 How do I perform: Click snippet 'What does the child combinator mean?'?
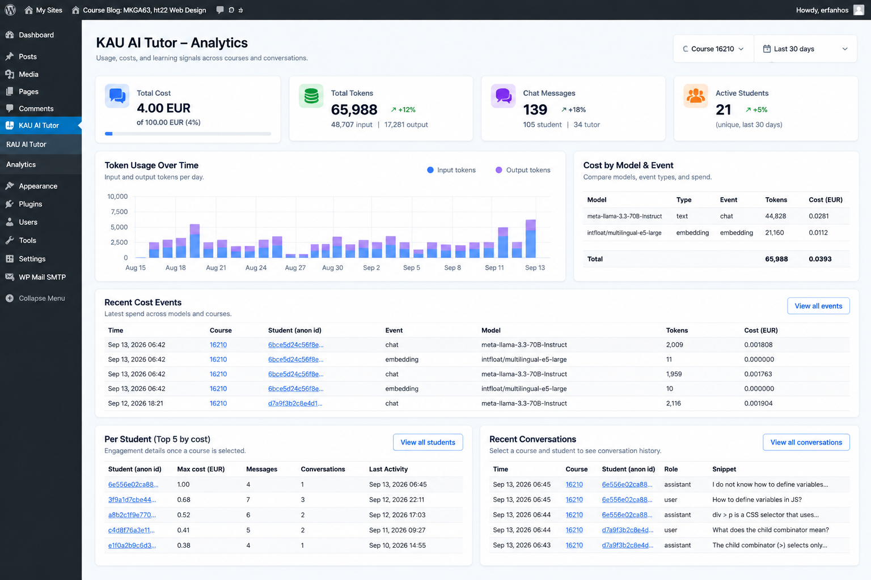point(771,530)
